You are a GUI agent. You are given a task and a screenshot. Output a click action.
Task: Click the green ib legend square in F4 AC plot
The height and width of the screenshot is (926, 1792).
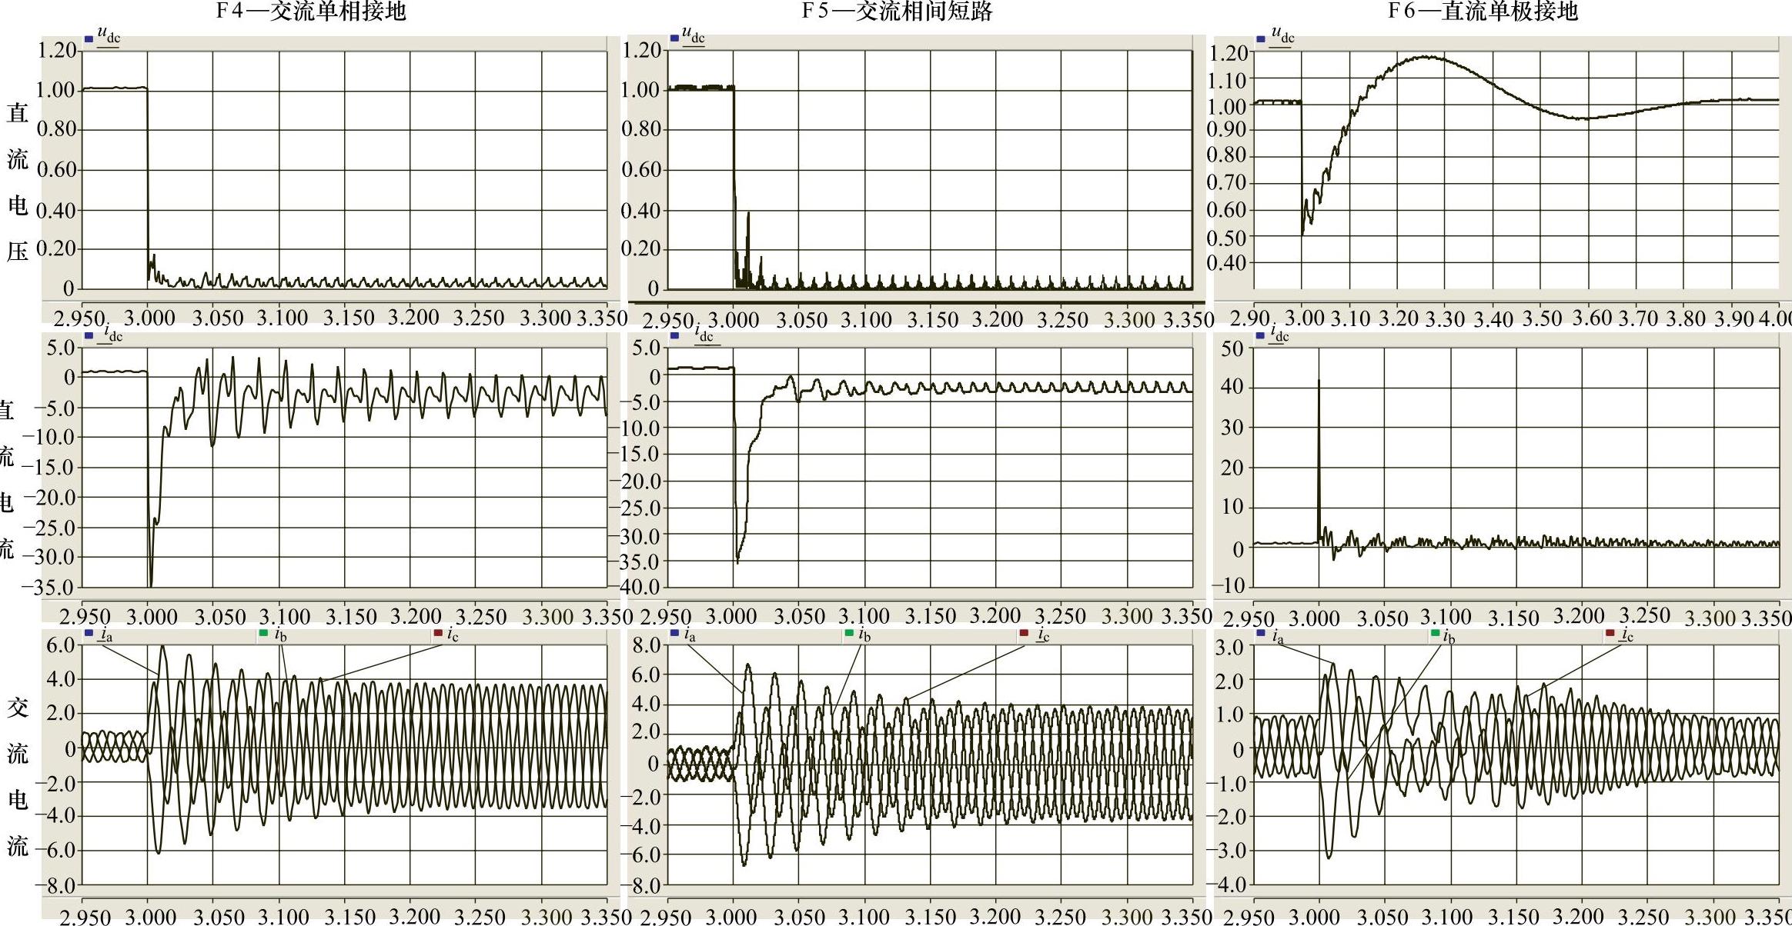[263, 634]
